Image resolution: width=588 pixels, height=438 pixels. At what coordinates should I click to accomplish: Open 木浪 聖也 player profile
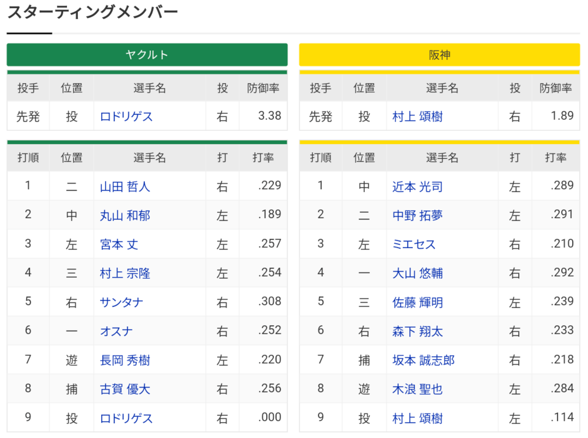pyautogui.click(x=417, y=389)
